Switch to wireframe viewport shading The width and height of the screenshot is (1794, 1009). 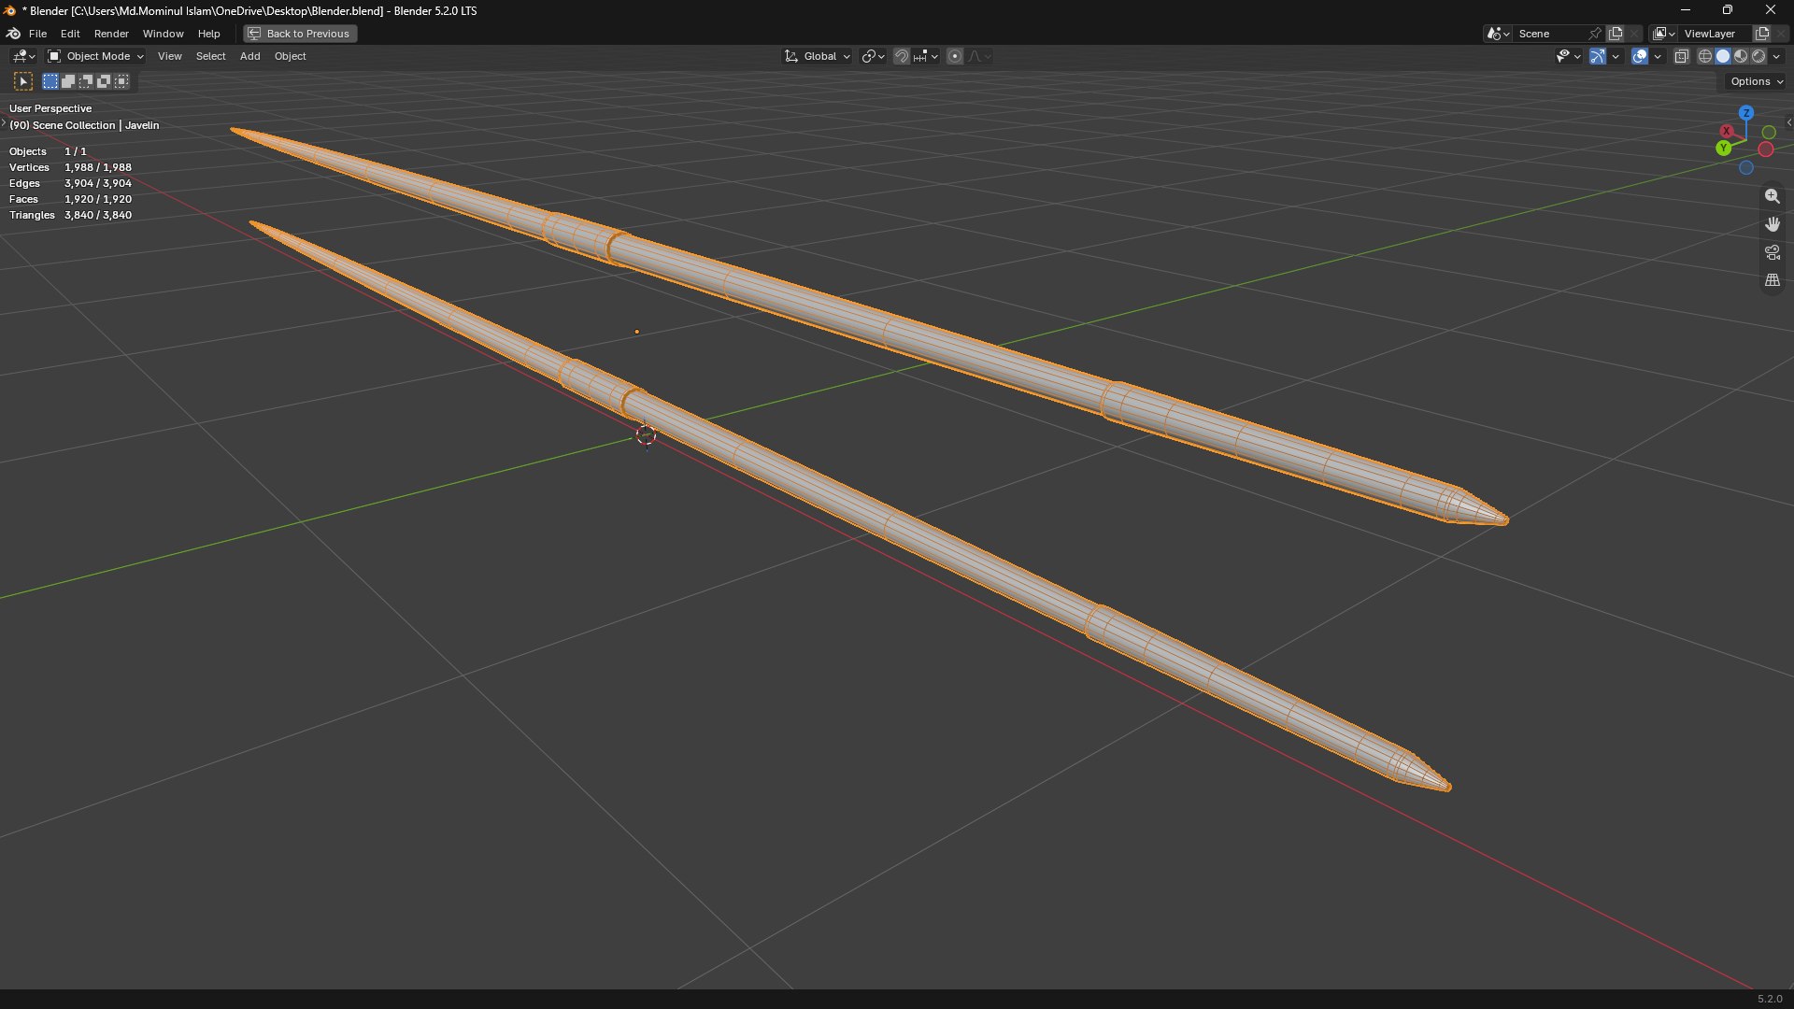1705,56
